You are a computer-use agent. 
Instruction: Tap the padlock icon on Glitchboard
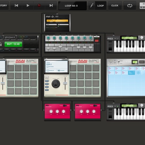point(1,44)
